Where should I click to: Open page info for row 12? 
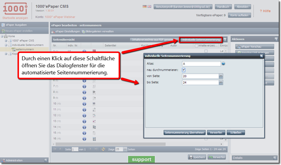point(84,115)
